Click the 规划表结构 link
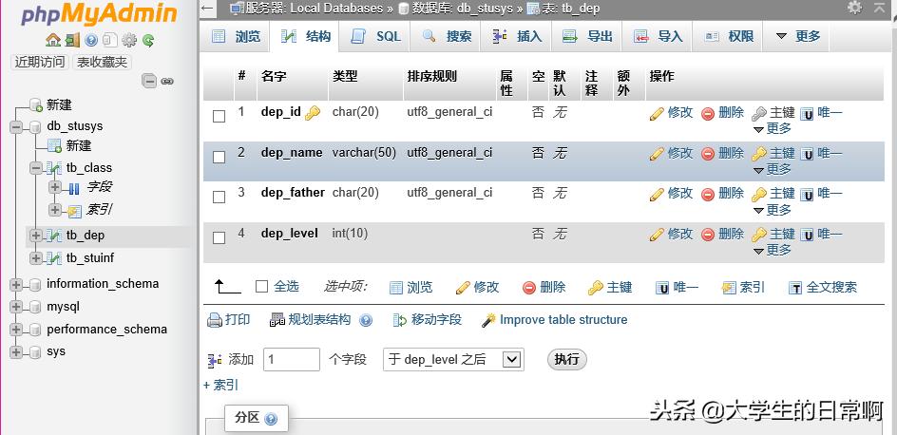 (x=312, y=319)
